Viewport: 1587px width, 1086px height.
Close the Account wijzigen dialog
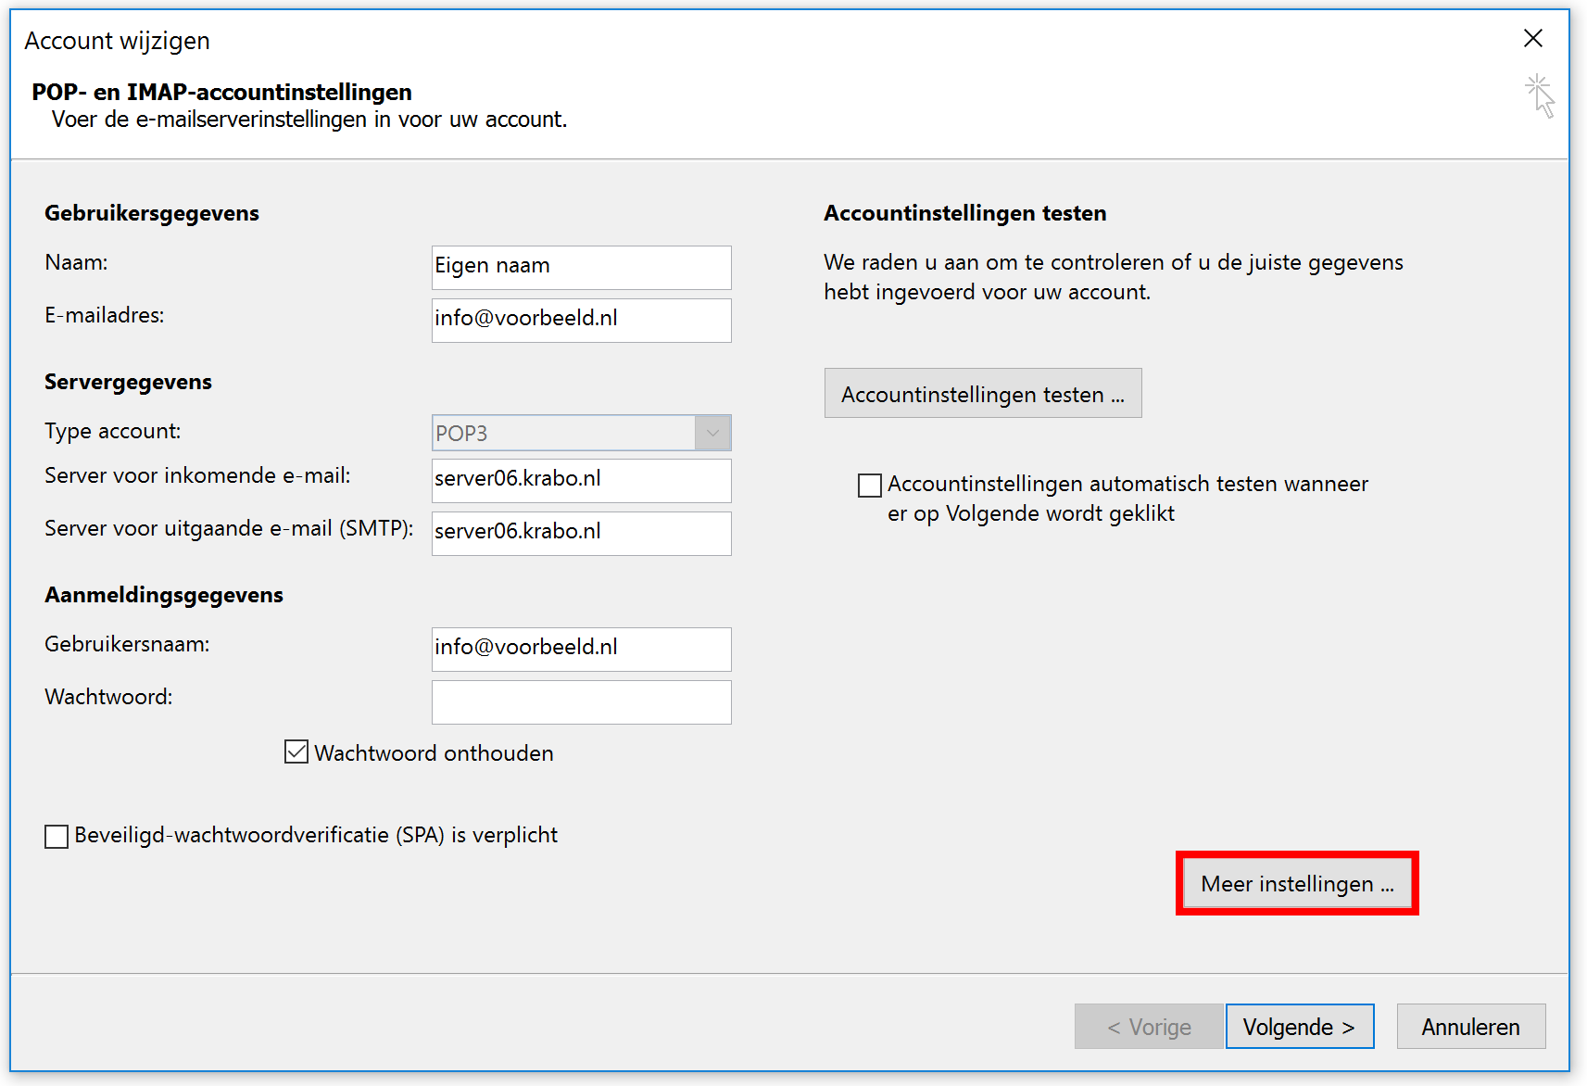coord(1533,38)
